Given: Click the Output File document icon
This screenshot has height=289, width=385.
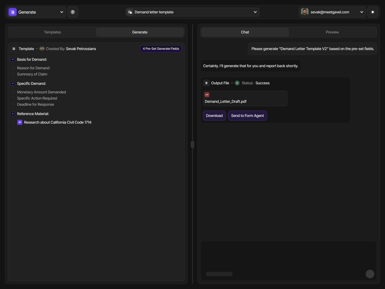Looking at the screenshot, I should (x=206, y=83).
